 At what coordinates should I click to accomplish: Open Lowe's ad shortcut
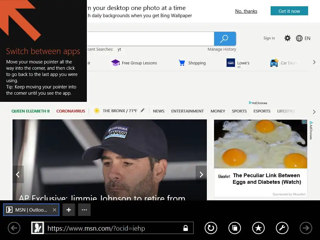coord(238,63)
